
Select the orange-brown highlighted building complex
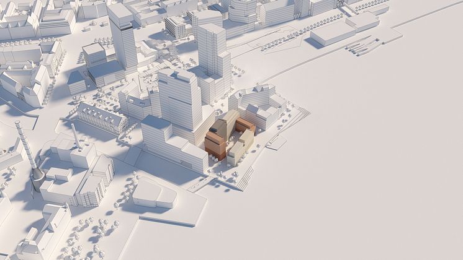point(230,137)
